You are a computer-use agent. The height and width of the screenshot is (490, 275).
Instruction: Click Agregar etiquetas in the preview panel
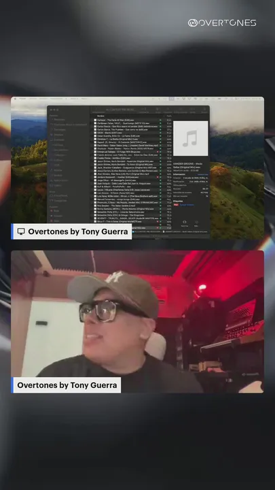(187, 205)
